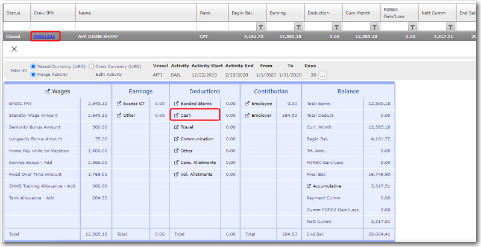Click the Crew IPN filter input field
Image resolution: width=481 pixels, height=247 pixels.
(x=51, y=27)
